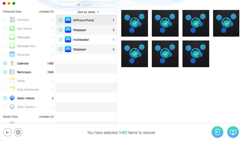Click the recover to computer icon

click(x=233, y=132)
